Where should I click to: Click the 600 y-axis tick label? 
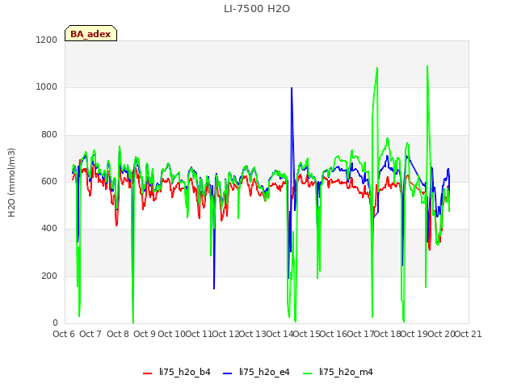(x=49, y=181)
